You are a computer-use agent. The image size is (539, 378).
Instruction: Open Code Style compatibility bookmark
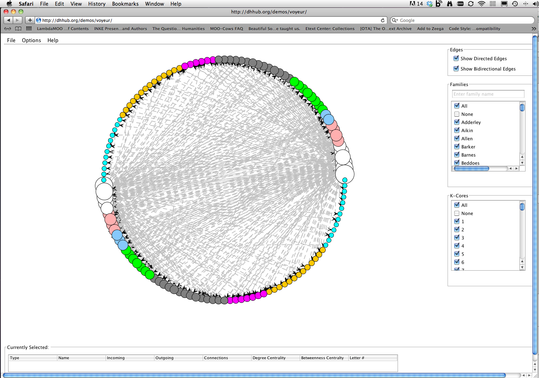(x=475, y=29)
